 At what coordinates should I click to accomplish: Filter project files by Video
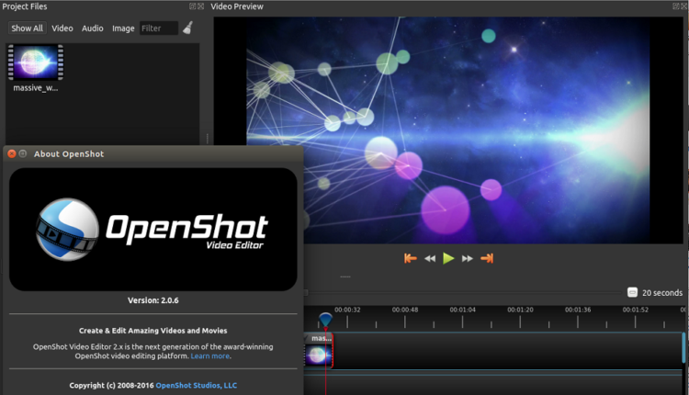click(62, 28)
